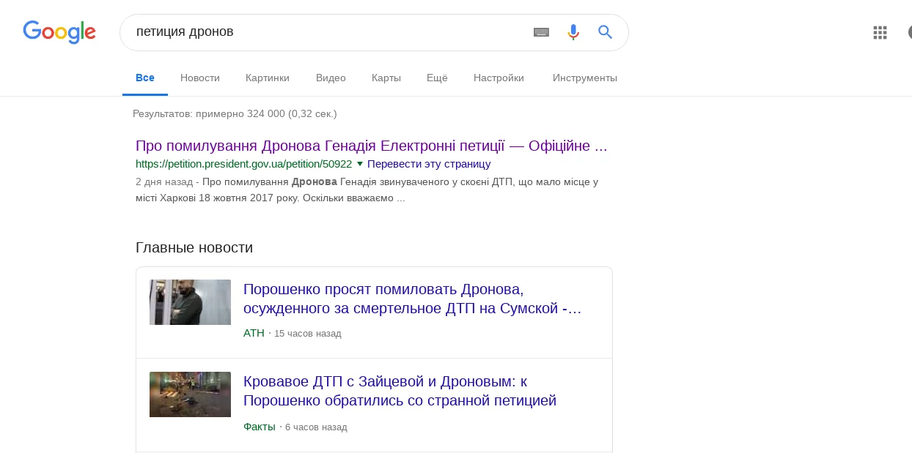Open the Порошенко просят помиловать Дронова article
This screenshot has width=912, height=453.
(x=412, y=299)
